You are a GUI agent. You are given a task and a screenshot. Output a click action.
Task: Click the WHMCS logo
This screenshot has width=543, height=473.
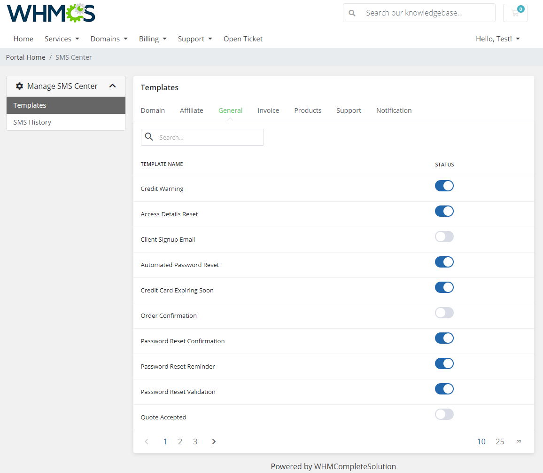pos(50,13)
